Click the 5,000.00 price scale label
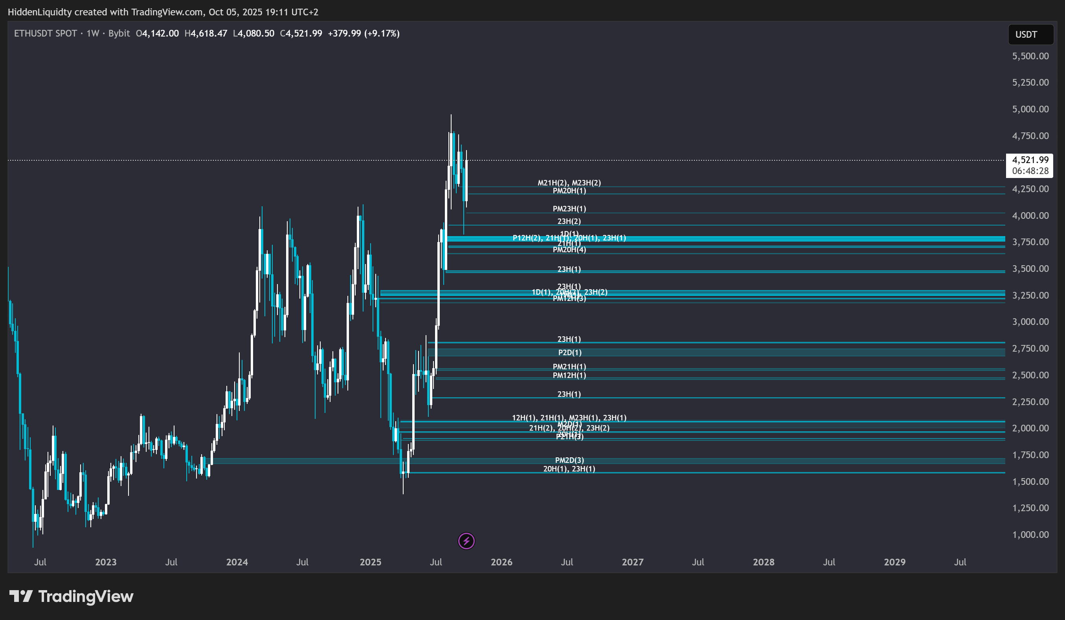 coord(1030,109)
